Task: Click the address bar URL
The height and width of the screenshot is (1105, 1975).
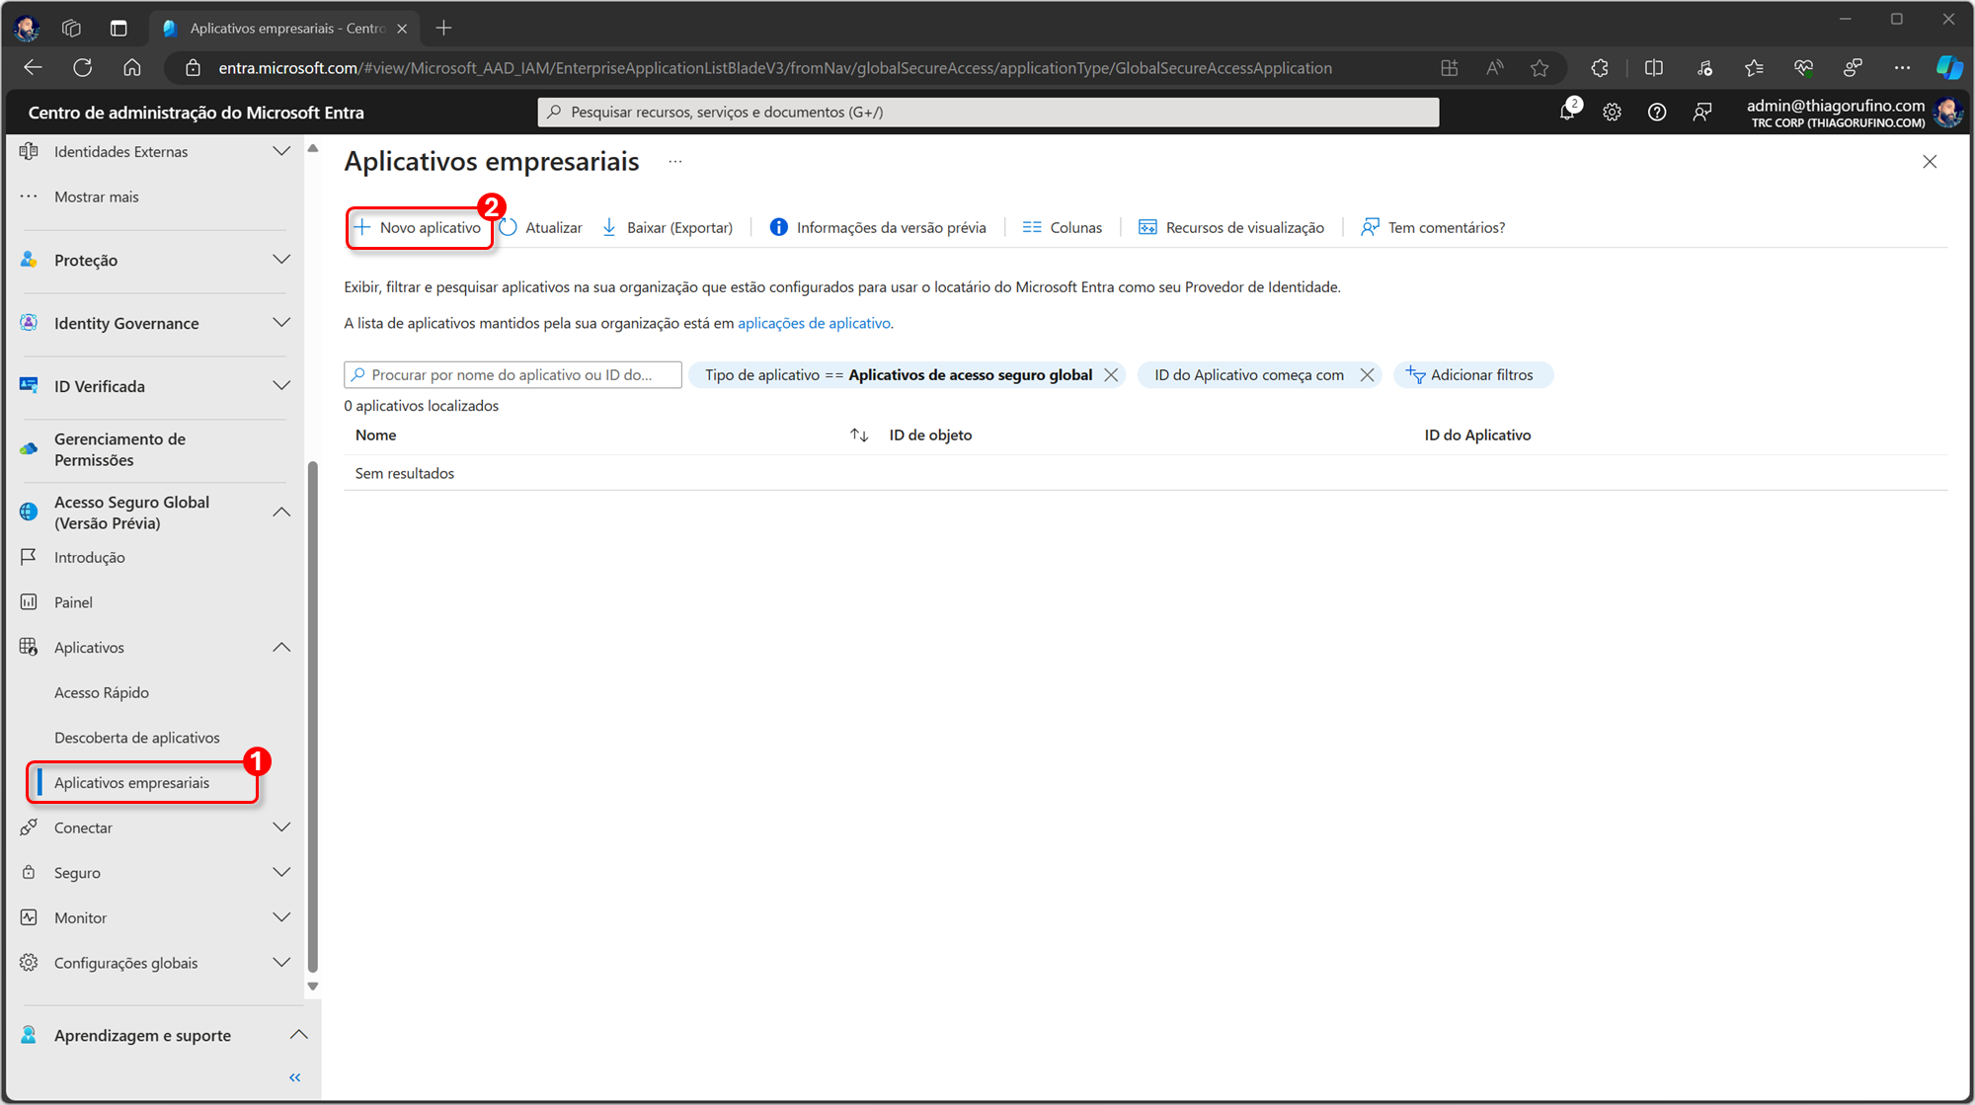Action: 775,68
